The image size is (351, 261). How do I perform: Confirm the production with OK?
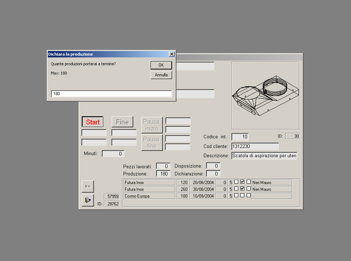click(x=161, y=65)
